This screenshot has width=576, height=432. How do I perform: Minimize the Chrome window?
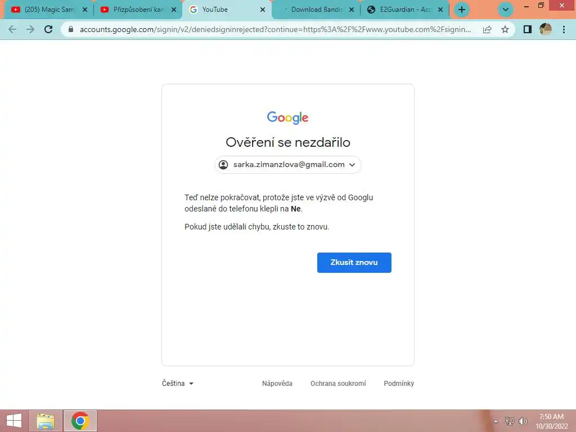click(526, 6)
